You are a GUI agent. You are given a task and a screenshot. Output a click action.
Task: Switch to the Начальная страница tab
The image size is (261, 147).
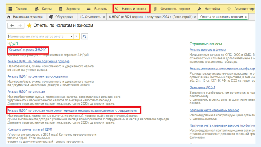tap(28, 17)
